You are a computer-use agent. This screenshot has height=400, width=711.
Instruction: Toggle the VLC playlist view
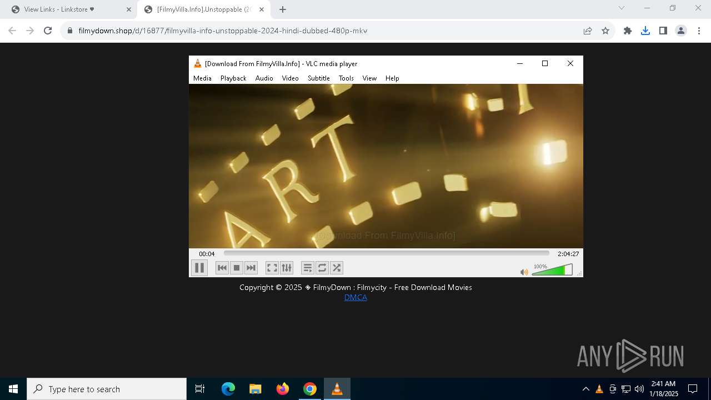tap(308, 268)
